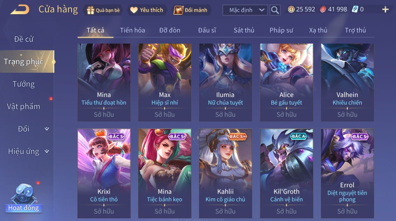Open the Vật phẩm sidebar menu
This screenshot has height=221, width=396.
click(24, 106)
